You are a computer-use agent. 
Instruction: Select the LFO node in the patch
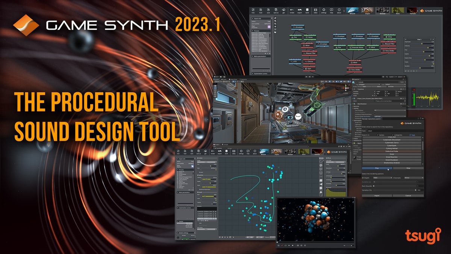point(295,61)
